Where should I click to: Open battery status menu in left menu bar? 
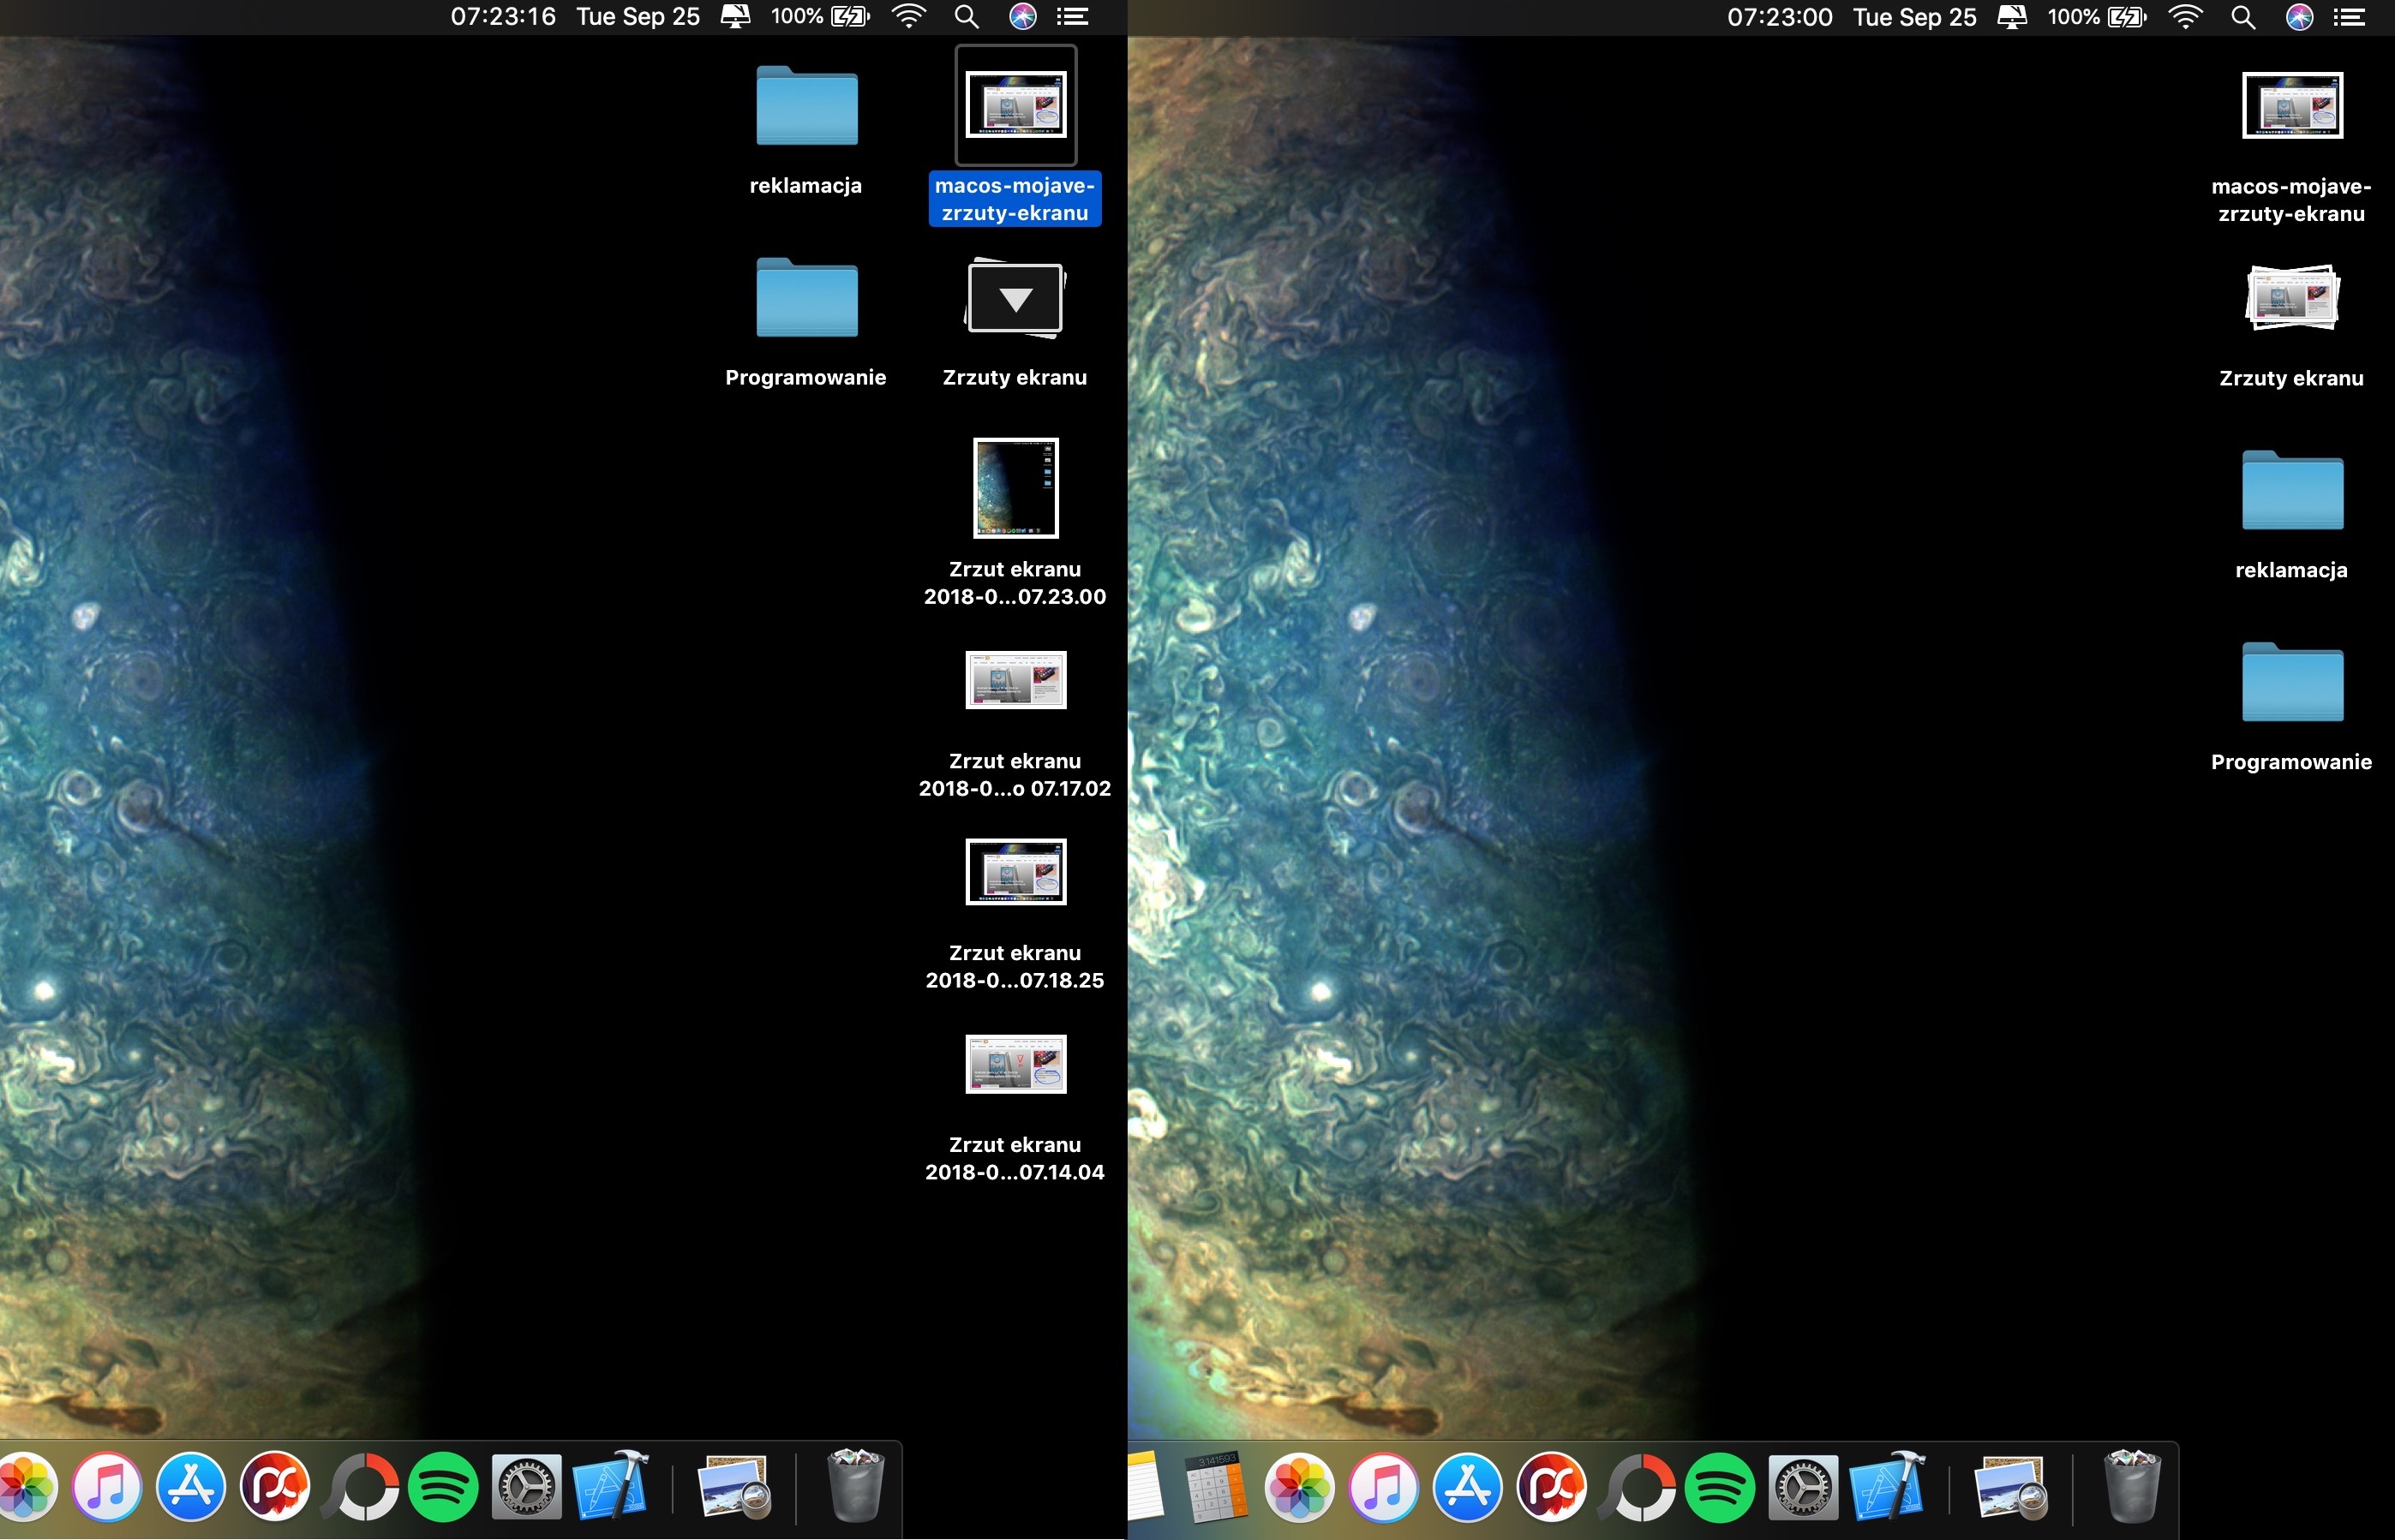[x=820, y=17]
